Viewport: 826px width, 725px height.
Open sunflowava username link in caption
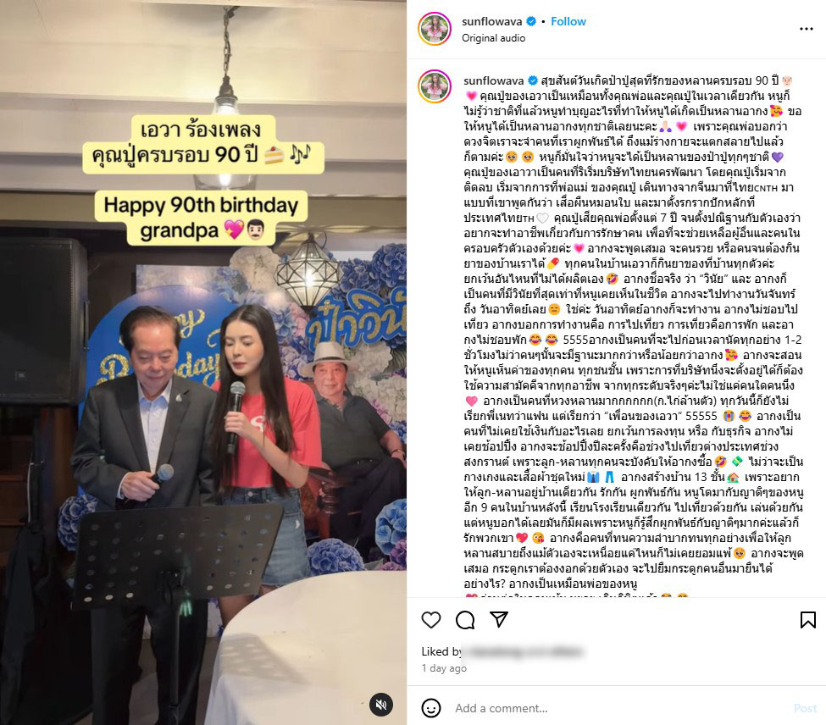(x=494, y=80)
